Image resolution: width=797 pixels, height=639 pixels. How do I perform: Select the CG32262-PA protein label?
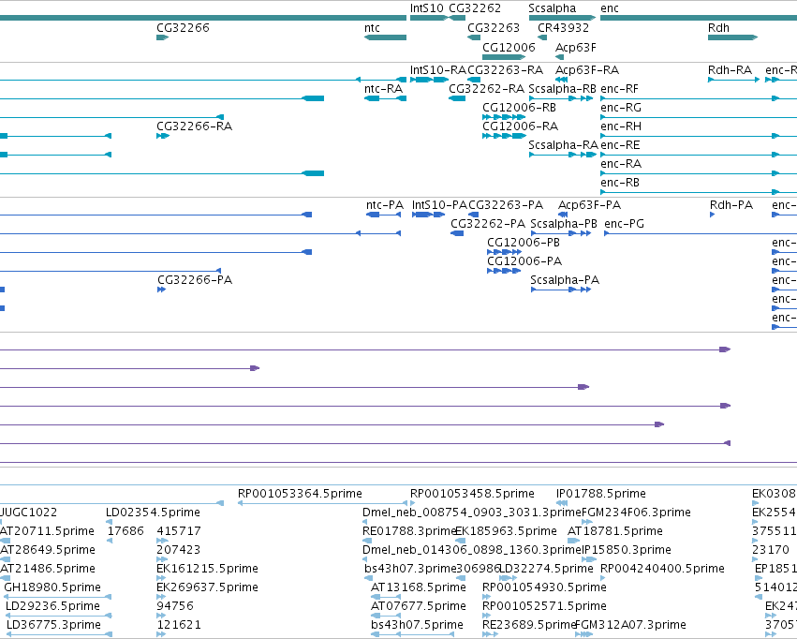point(488,224)
